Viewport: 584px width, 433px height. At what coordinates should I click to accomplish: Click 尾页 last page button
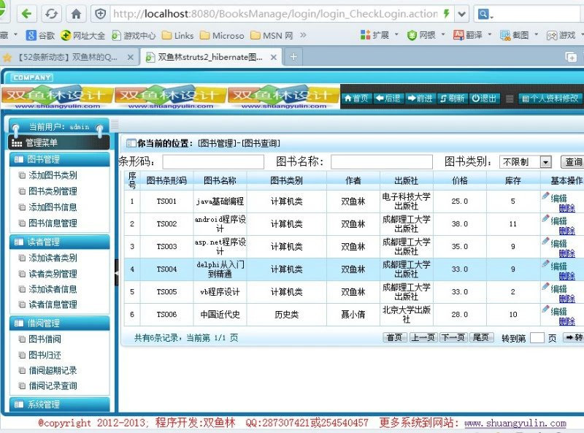click(481, 337)
